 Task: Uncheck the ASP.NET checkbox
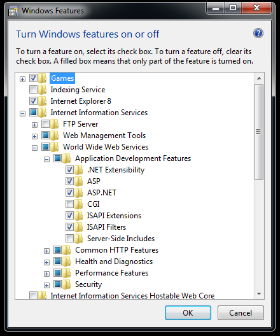coord(69,192)
